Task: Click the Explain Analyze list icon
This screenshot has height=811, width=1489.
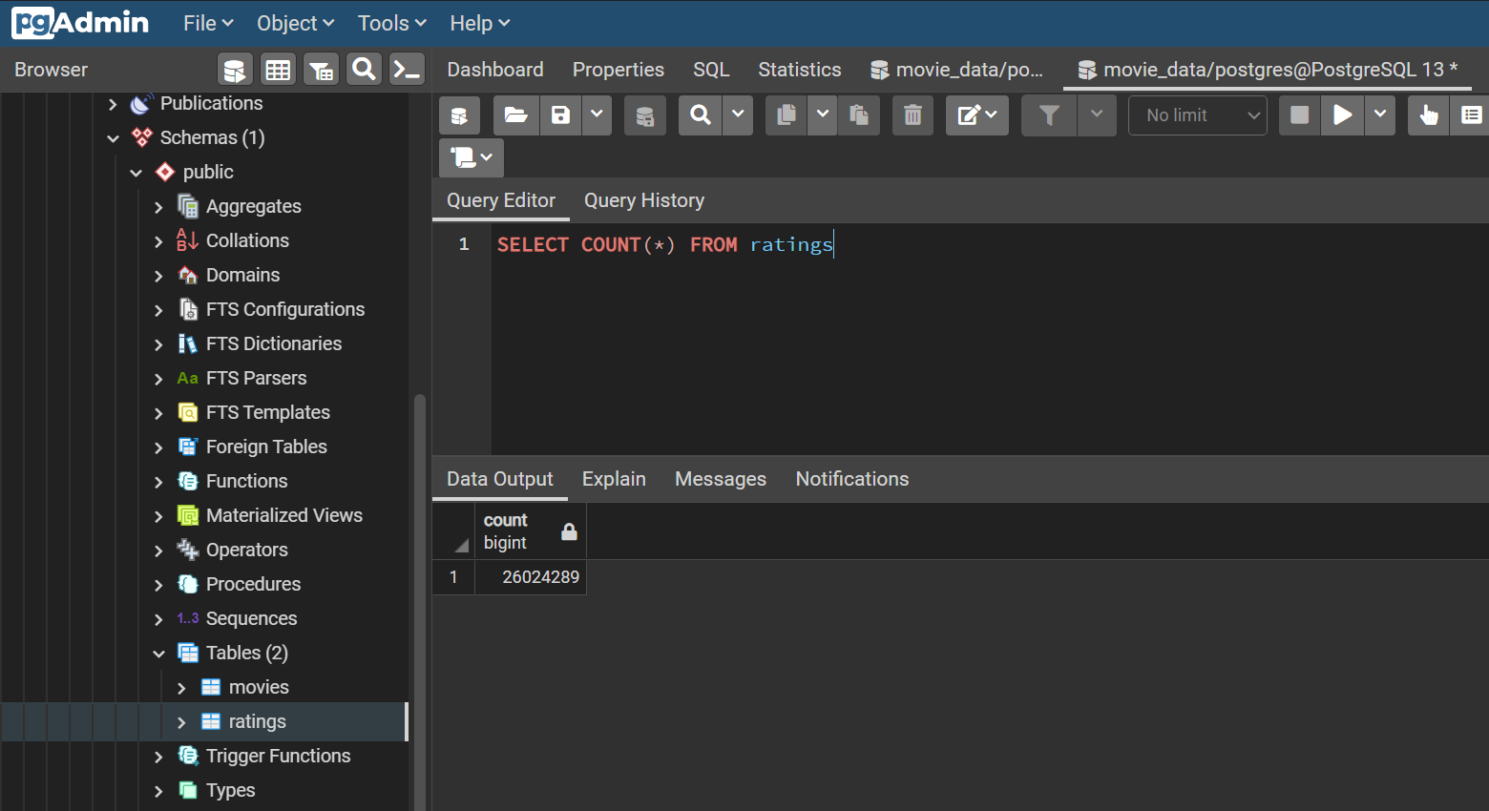Action: coord(1471,115)
